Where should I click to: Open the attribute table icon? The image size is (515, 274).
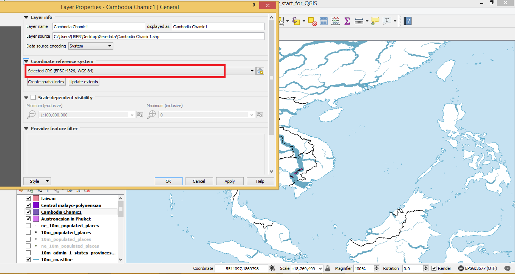pyautogui.click(x=324, y=21)
